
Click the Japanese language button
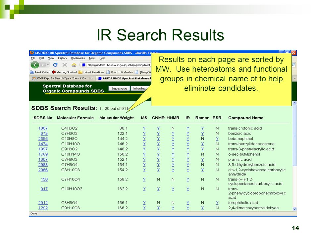(119, 89)
